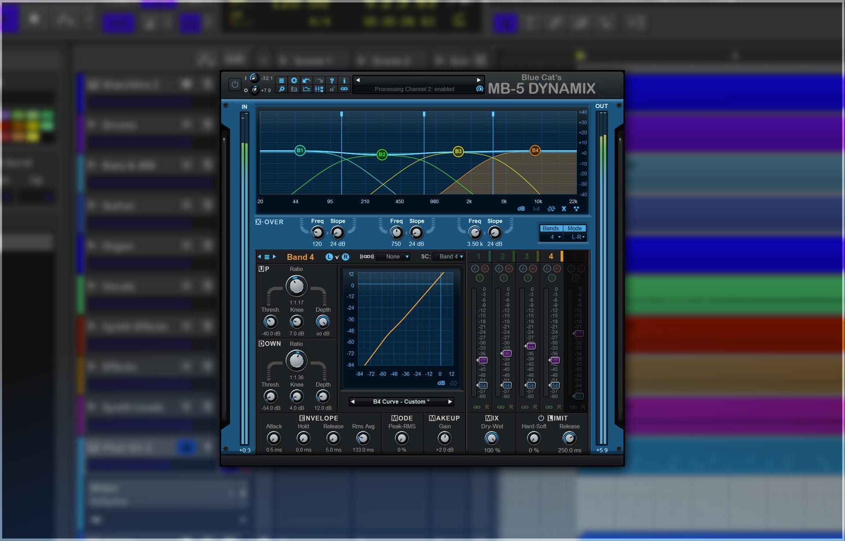Select the B2 band node on graph
The image size is (845, 541).
pyautogui.click(x=382, y=154)
